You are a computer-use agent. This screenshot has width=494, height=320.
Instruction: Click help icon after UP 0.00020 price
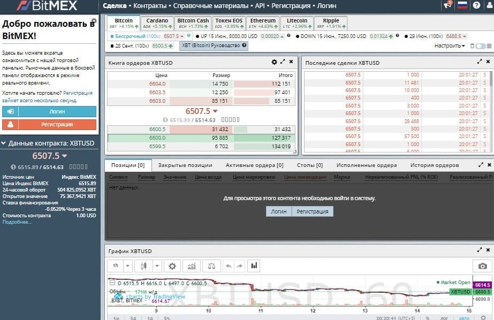pyautogui.click(x=288, y=36)
